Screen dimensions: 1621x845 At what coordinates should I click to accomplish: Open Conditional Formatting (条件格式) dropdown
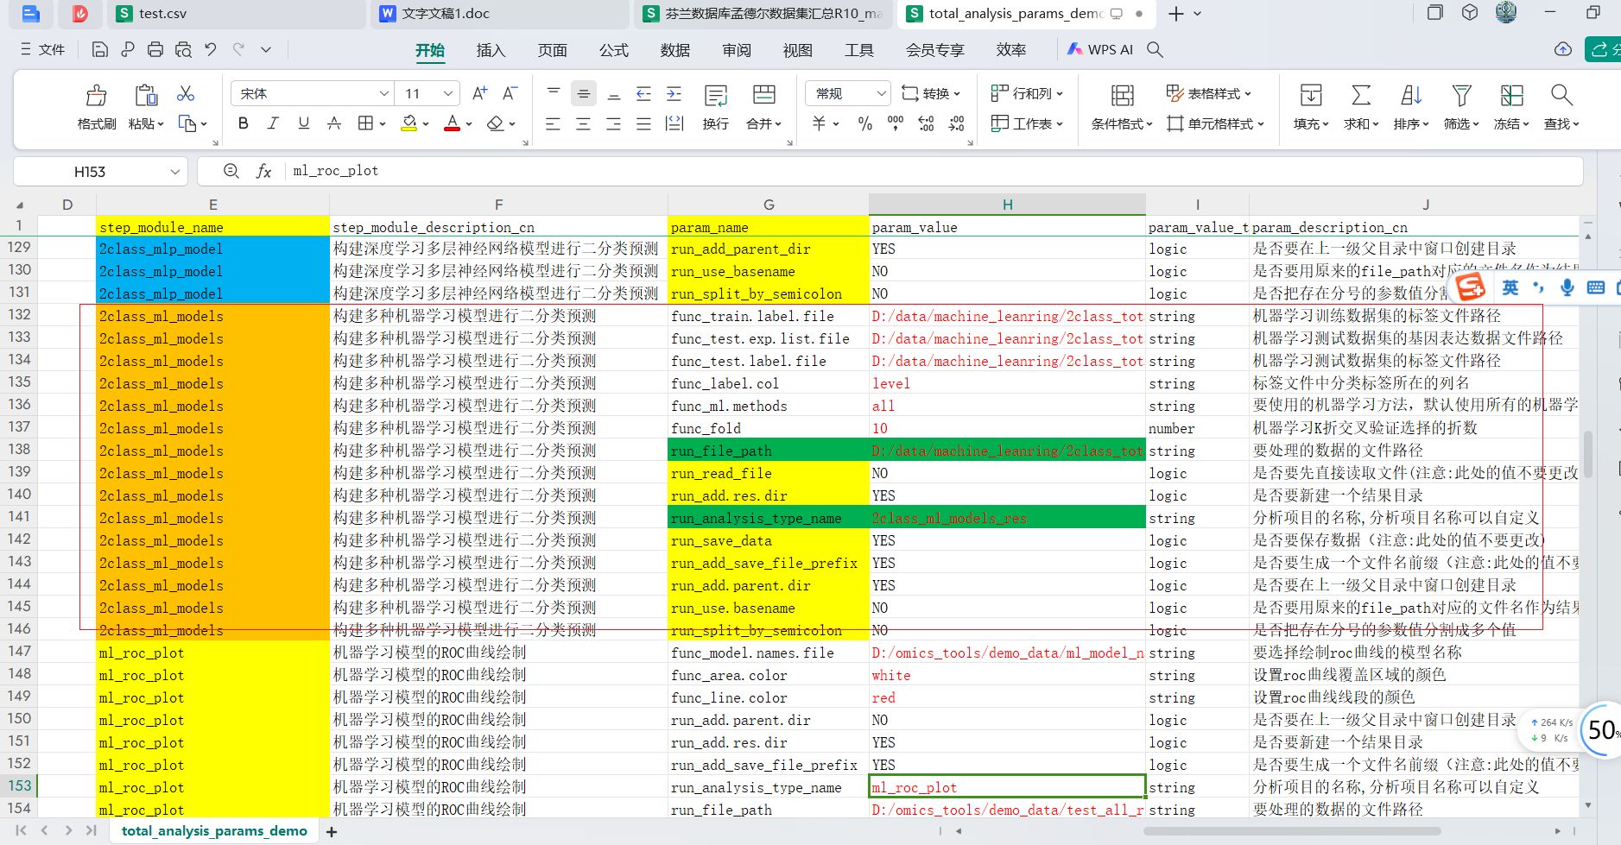coord(1122,124)
